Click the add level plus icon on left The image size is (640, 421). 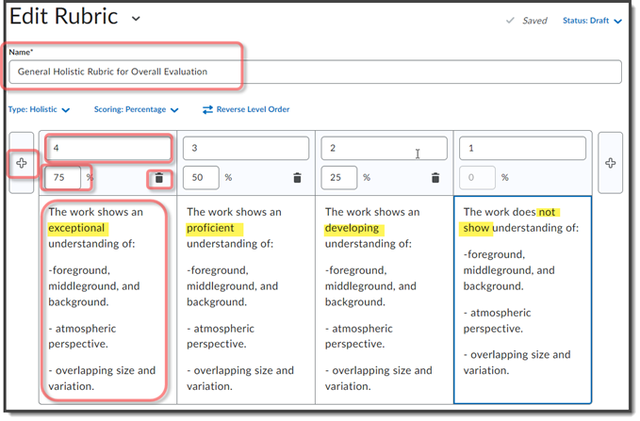(22, 163)
